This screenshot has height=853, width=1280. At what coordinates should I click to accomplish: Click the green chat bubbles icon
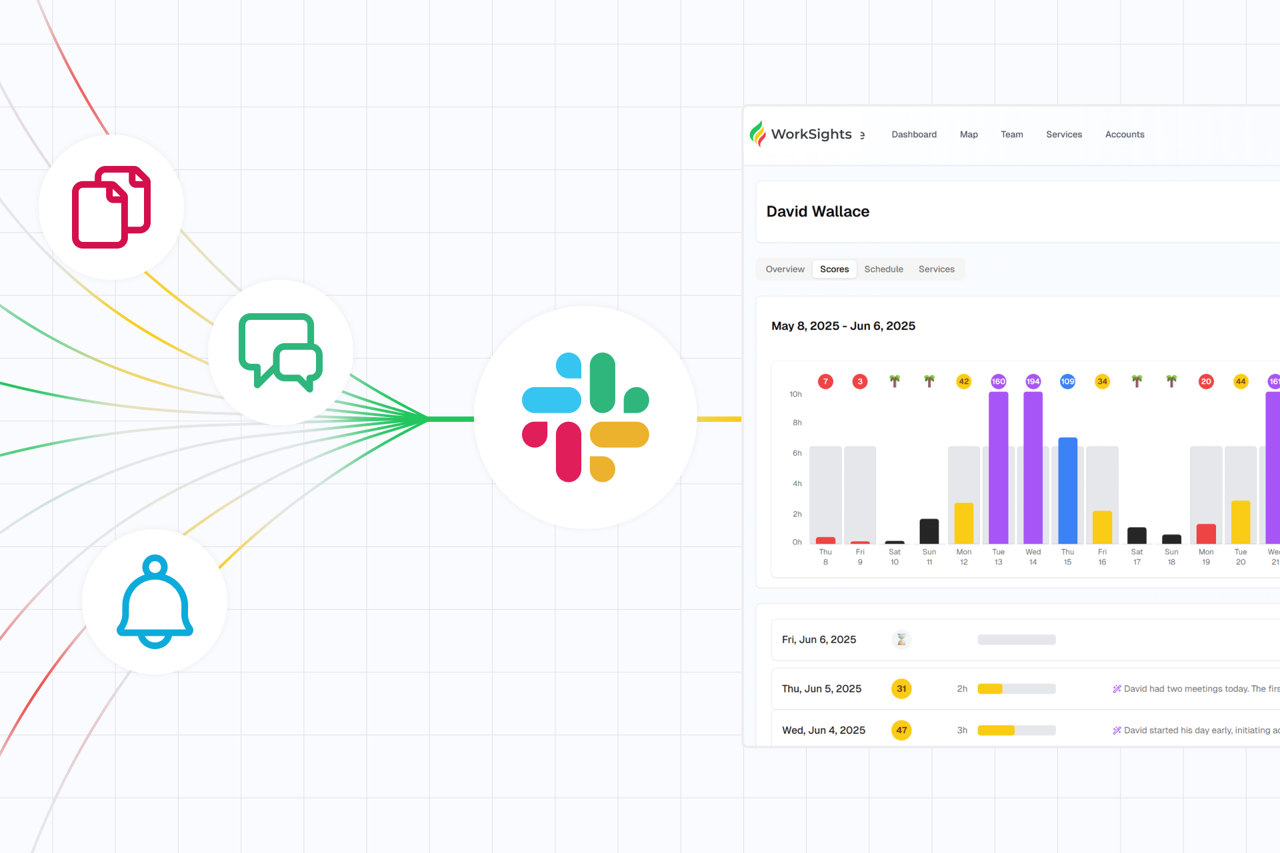click(x=281, y=352)
